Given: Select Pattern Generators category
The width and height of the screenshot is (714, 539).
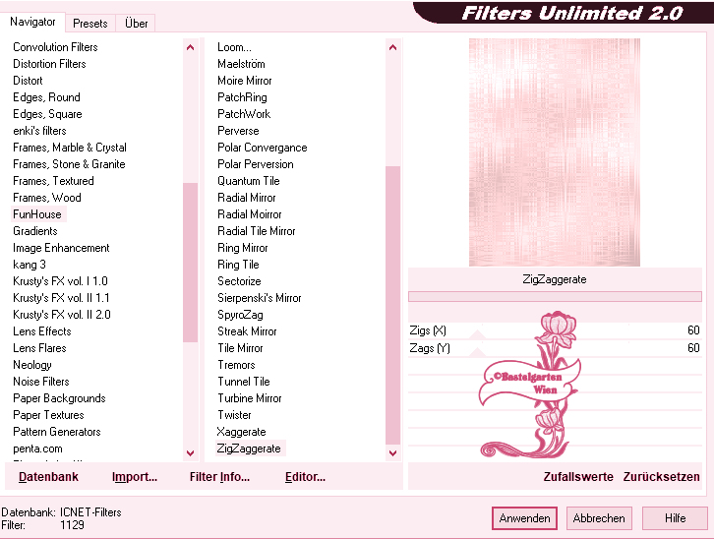Looking at the screenshot, I should click(x=57, y=432).
